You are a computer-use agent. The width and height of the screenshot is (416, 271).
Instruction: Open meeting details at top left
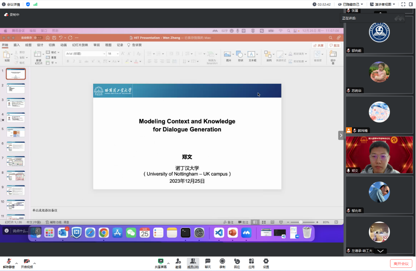pos(11,4)
